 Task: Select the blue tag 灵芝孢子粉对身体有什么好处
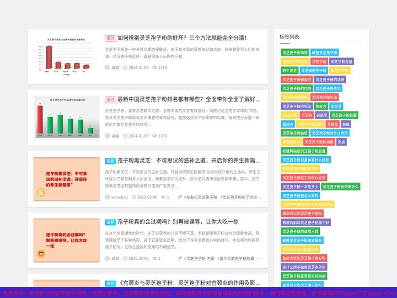pyautogui.click(x=306, y=160)
